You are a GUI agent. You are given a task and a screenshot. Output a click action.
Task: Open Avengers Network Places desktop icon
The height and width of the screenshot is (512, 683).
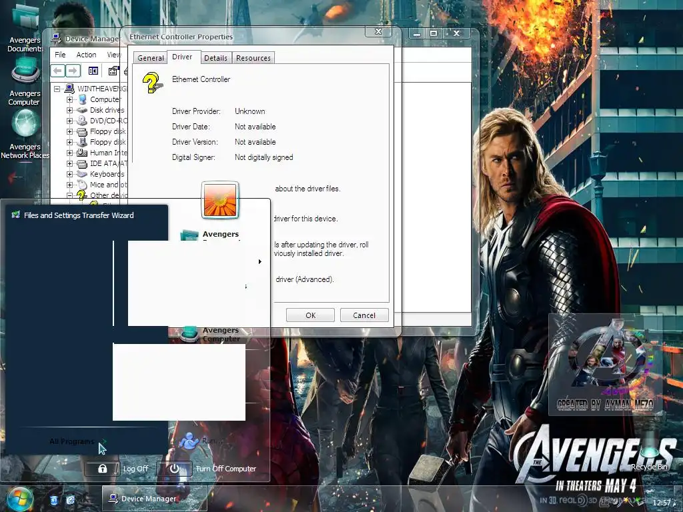click(x=25, y=135)
